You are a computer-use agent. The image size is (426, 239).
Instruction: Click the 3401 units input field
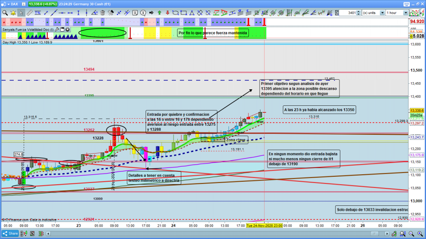coord(347,13)
